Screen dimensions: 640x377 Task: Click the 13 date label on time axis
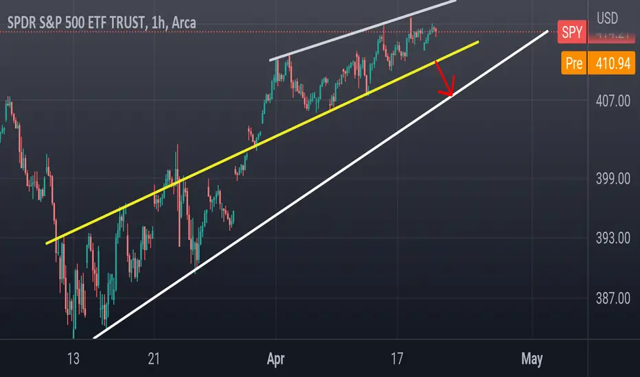point(73,359)
